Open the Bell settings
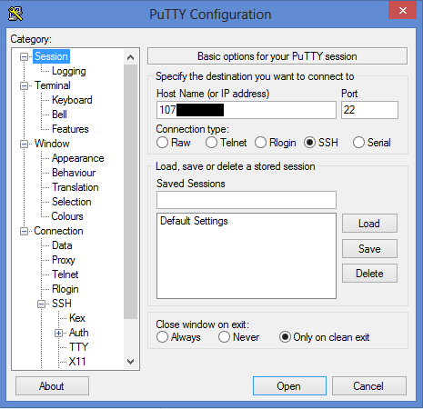The height and width of the screenshot is (409, 423). [x=59, y=115]
